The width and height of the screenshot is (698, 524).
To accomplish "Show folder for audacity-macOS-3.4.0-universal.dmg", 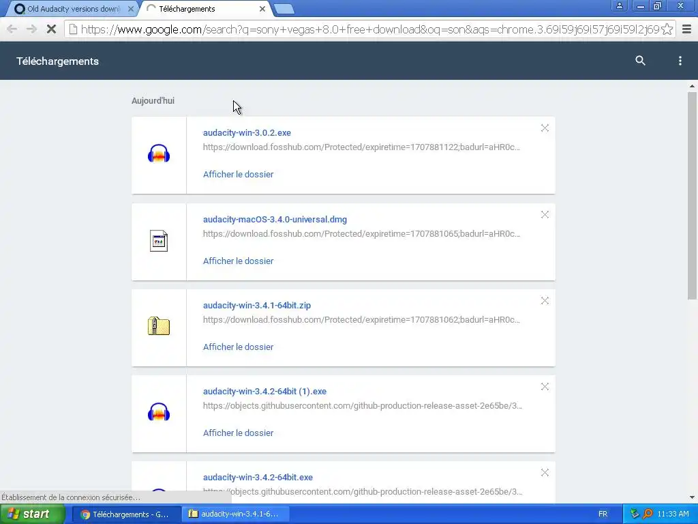I will click(238, 261).
